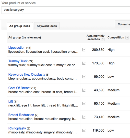Open the trend chart for Breast Reduction
Image resolution: width=130 pixels, height=138 pixels.
point(84,117)
